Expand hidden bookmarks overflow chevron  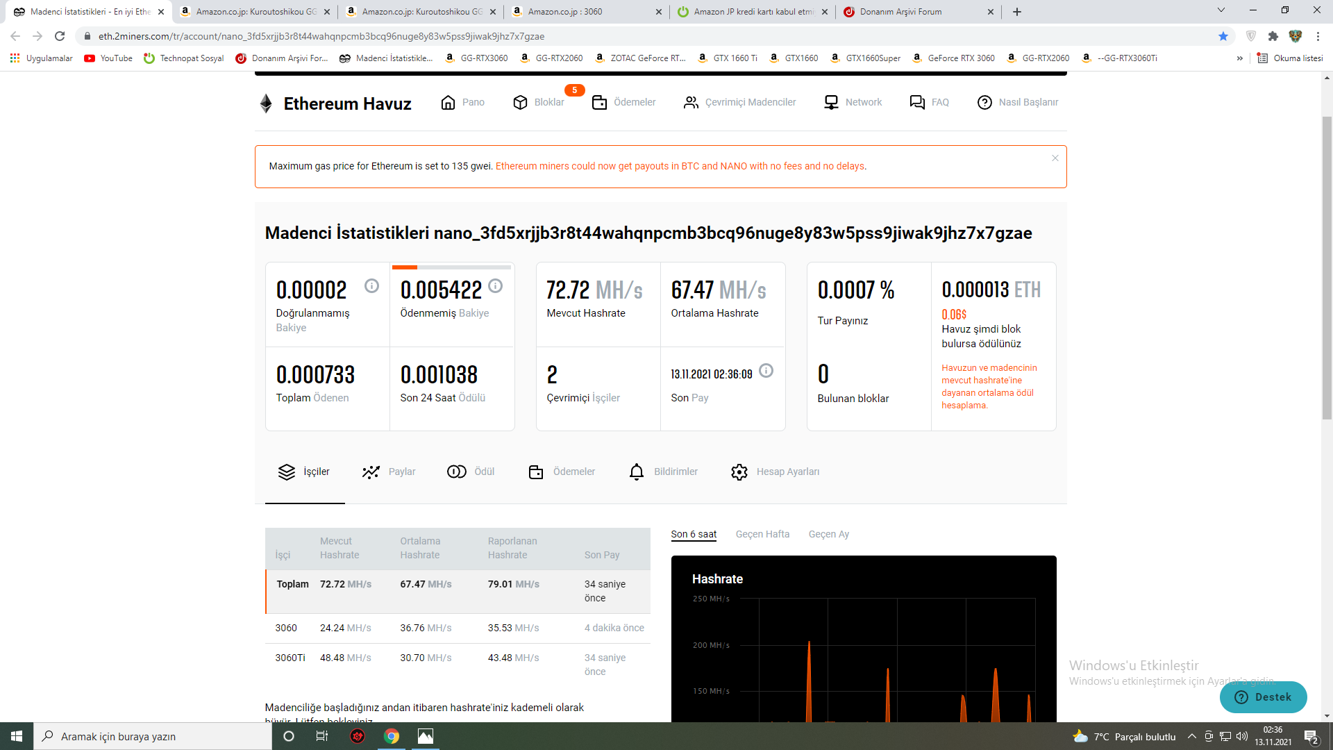[x=1239, y=58]
